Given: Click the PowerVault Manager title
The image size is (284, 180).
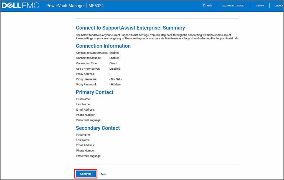Looking at the screenshot, I should click(x=65, y=6).
